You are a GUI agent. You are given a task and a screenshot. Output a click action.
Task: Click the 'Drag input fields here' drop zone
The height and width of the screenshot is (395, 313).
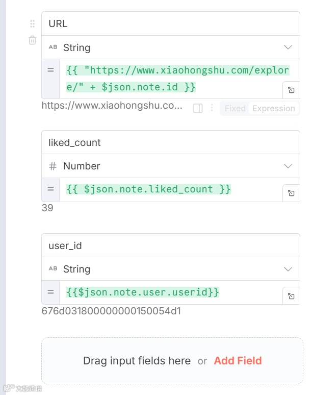coord(172,361)
